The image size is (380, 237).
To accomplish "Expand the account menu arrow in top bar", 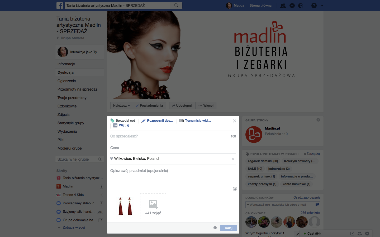I will coord(322,6).
